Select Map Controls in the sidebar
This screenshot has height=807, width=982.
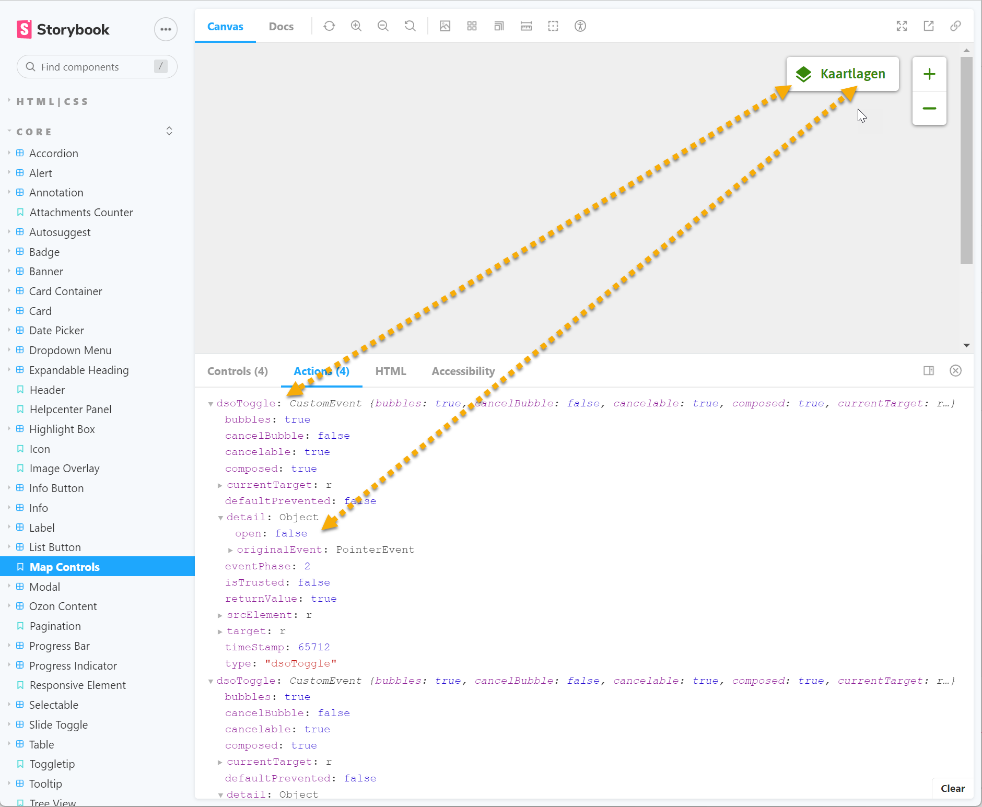(64, 567)
